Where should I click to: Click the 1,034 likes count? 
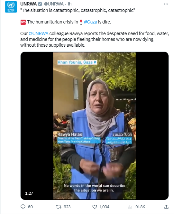click(x=105, y=207)
